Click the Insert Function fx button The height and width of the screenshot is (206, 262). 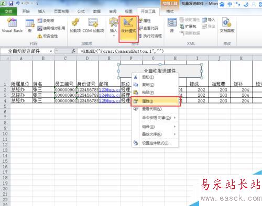pos(74,51)
